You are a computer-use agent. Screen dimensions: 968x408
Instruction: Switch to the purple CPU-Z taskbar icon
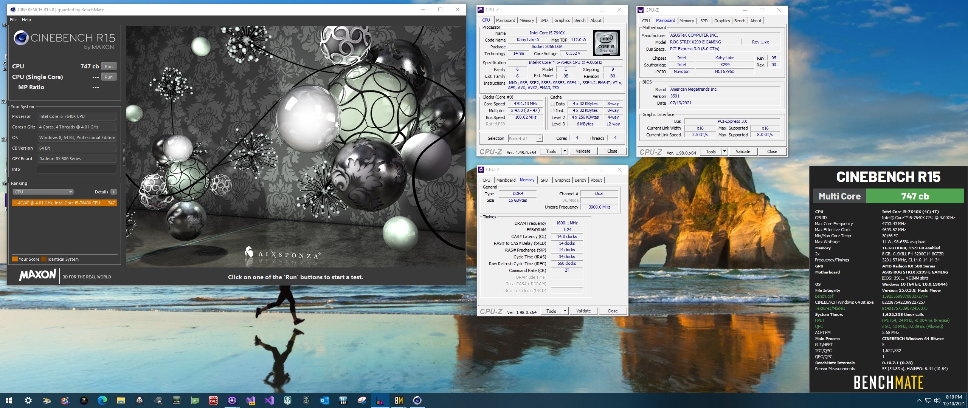232,400
